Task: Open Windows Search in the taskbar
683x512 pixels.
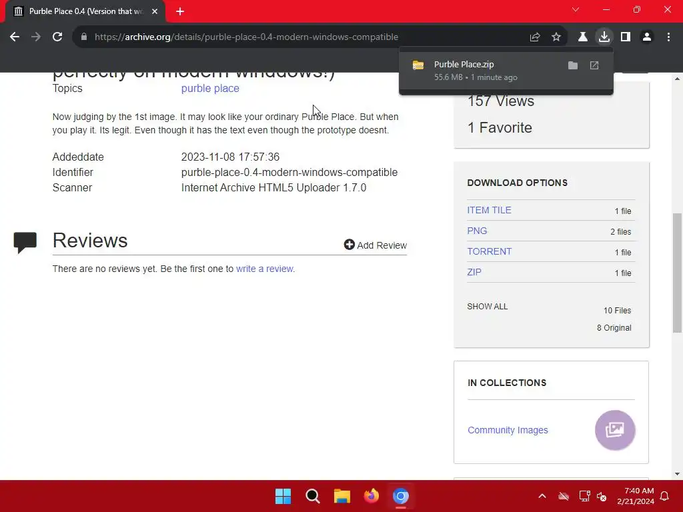Action: tap(312, 496)
